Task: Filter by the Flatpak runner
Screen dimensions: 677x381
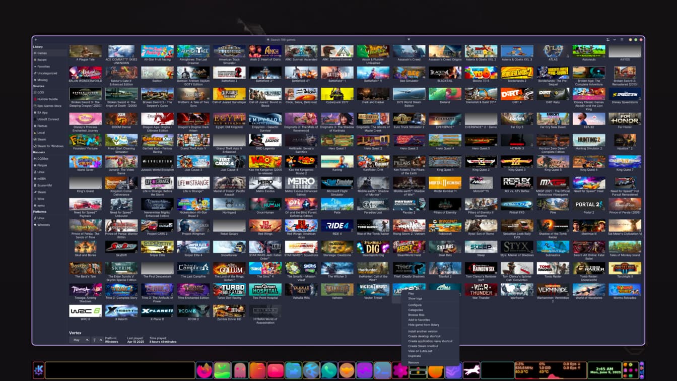Action: [49, 165]
